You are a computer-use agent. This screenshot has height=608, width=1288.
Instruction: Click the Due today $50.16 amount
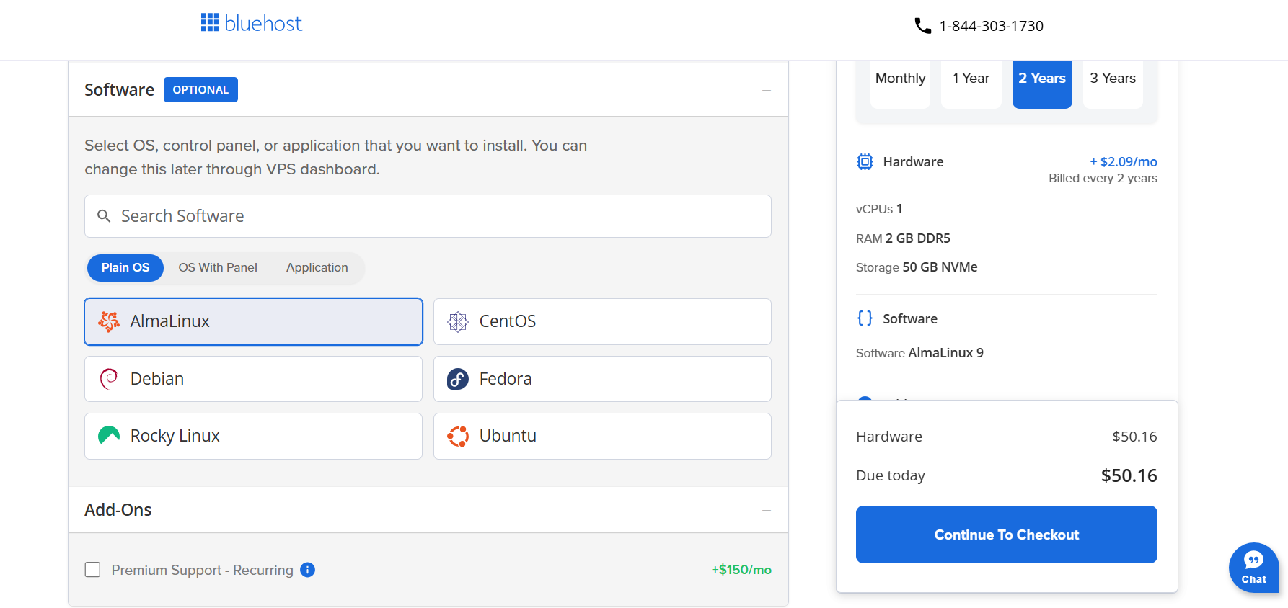pos(1129,475)
